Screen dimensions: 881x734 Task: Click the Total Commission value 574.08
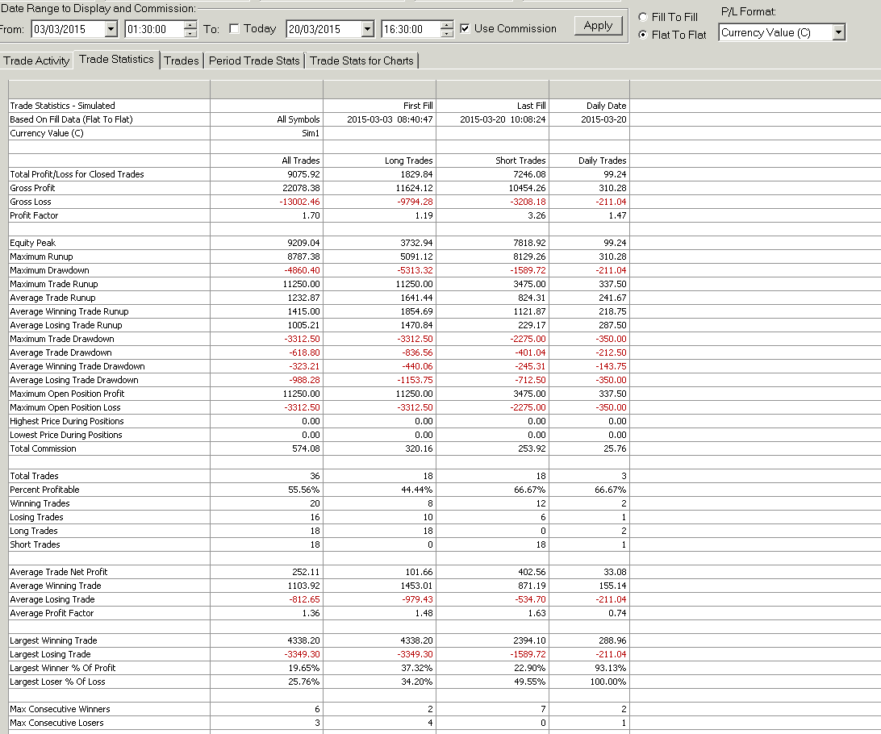point(306,448)
